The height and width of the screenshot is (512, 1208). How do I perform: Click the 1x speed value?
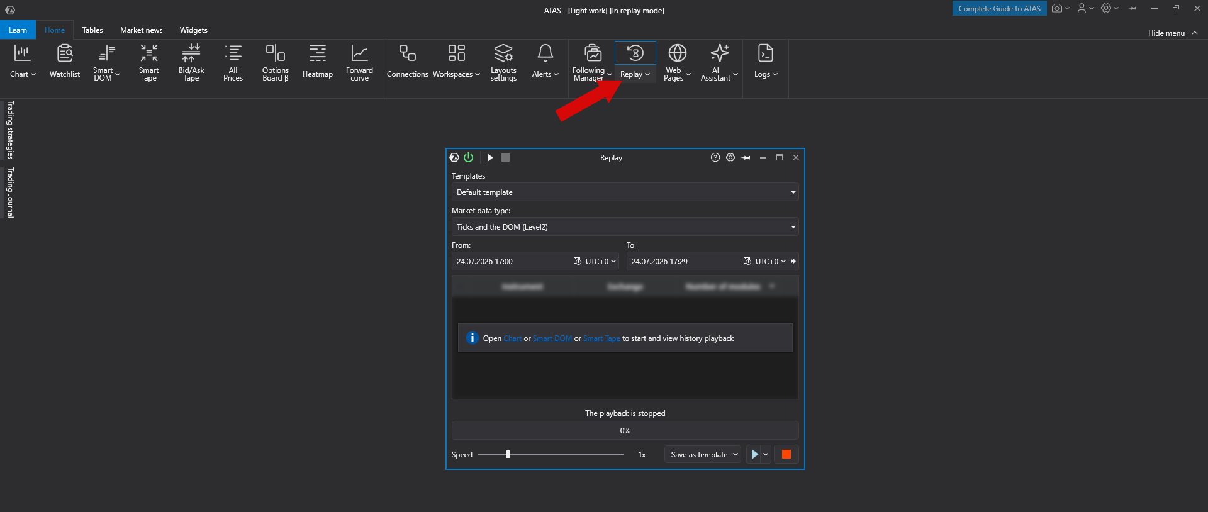[642, 455]
